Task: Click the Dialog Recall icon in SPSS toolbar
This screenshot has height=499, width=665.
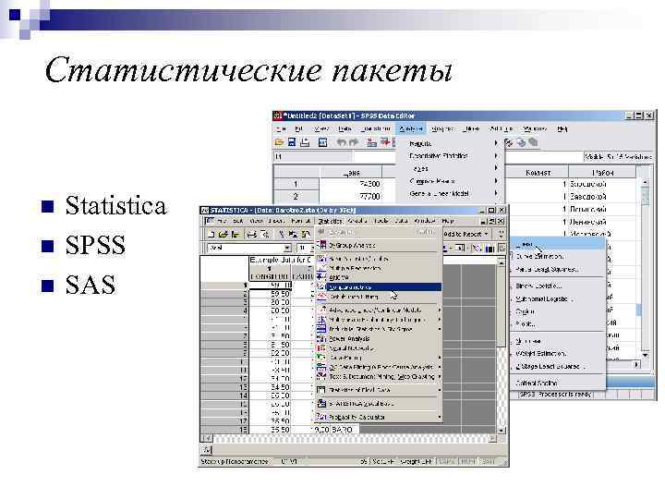Action: 322,142
